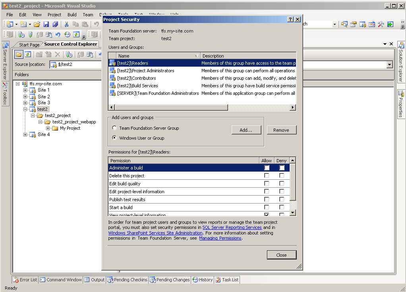
Task: Open the File menu
Action: (10, 15)
